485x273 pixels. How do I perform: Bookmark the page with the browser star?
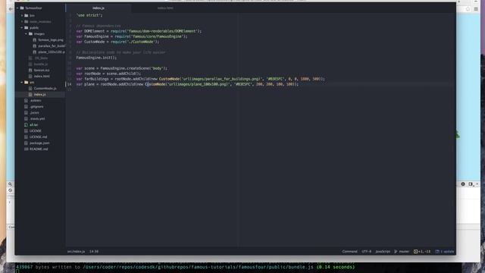point(468,9)
